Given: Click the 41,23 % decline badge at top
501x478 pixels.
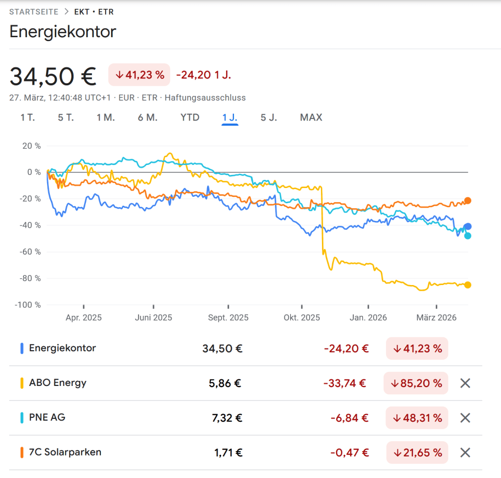Looking at the screenshot, I should (x=139, y=75).
